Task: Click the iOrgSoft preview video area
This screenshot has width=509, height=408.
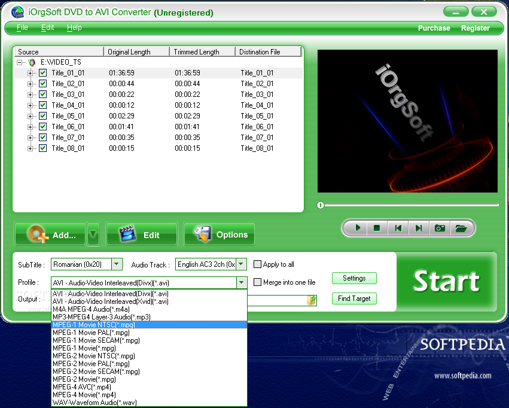Action: 407,121
